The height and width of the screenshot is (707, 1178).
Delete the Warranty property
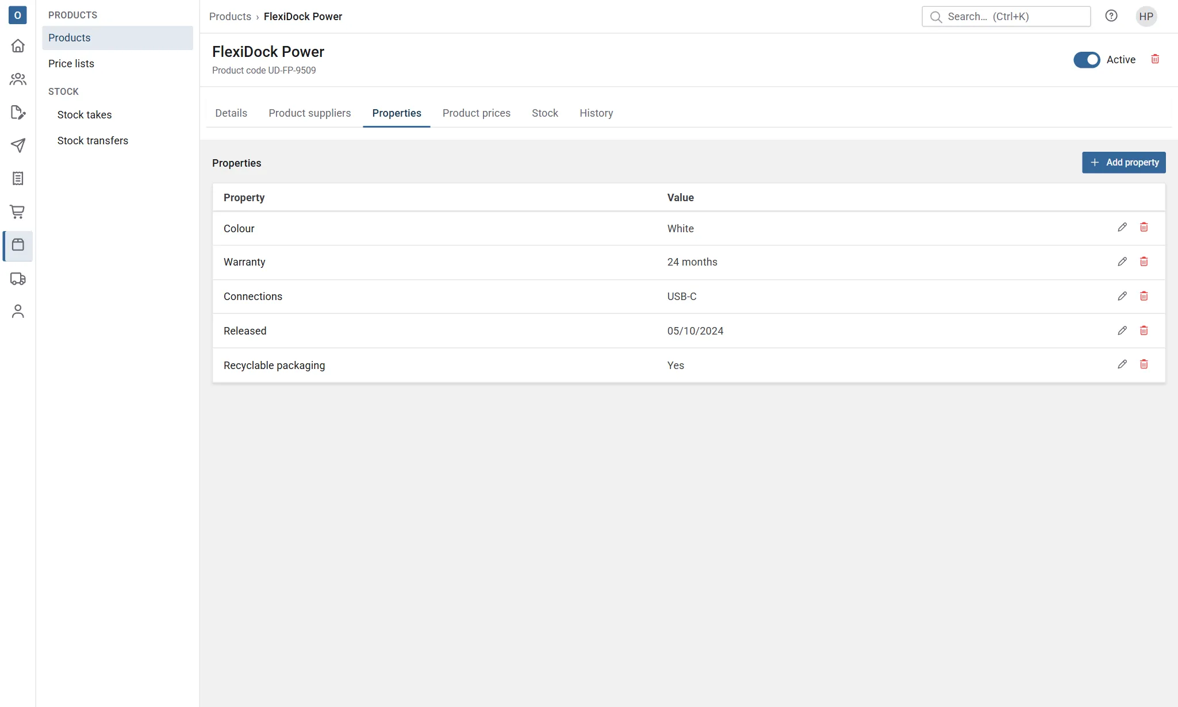pyautogui.click(x=1144, y=262)
